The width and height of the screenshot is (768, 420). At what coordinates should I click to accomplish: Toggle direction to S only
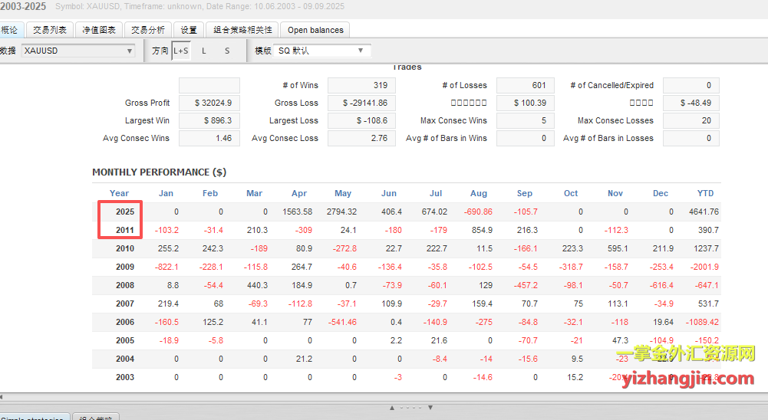(x=227, y=51)
